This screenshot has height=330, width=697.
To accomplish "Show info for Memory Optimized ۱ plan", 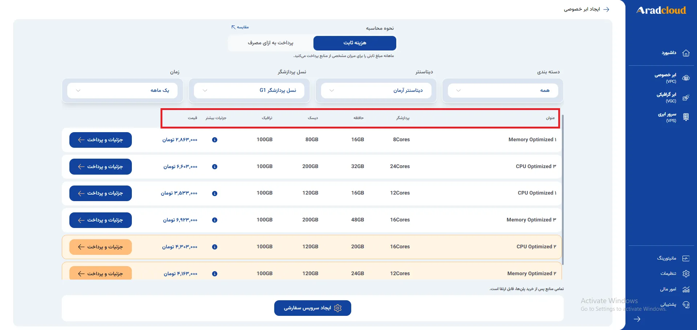I will (215, 140).
